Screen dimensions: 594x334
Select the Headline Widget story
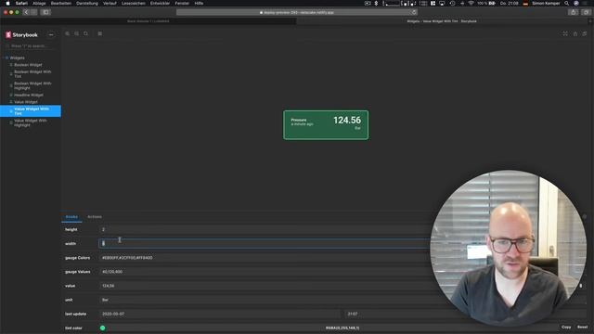click(29, 95)
